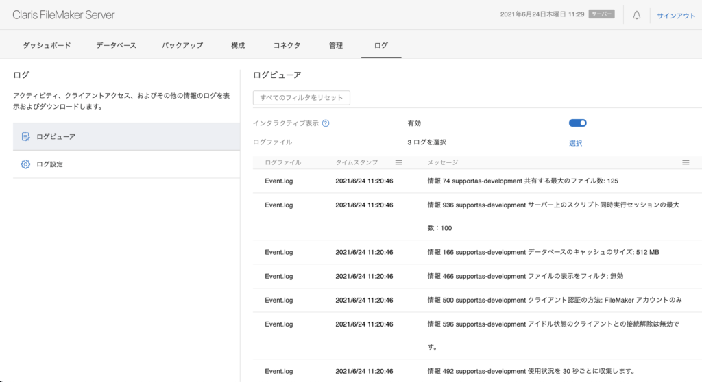
Task: Open the タイムスタンプ column menu icon
Action: 398,162
